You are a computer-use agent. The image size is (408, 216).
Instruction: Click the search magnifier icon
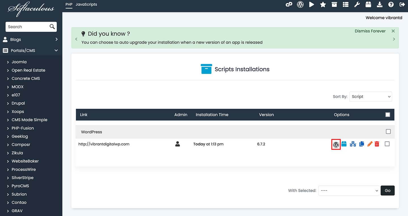click(52, 27)
